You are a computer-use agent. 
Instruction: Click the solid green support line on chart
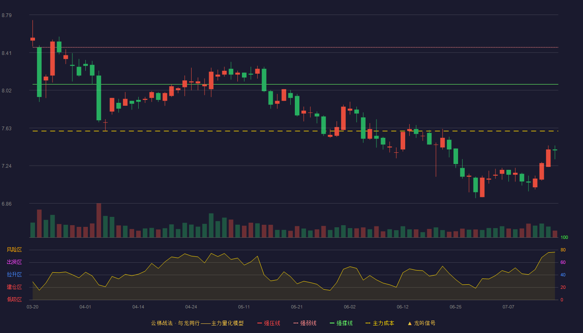(x=295, y=84)
